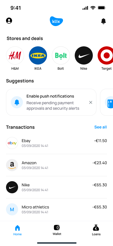Open the IKEA store deal

[38, 55]
